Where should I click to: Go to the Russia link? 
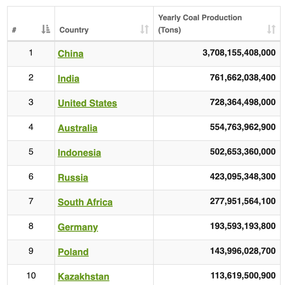(x=73, y=178)
